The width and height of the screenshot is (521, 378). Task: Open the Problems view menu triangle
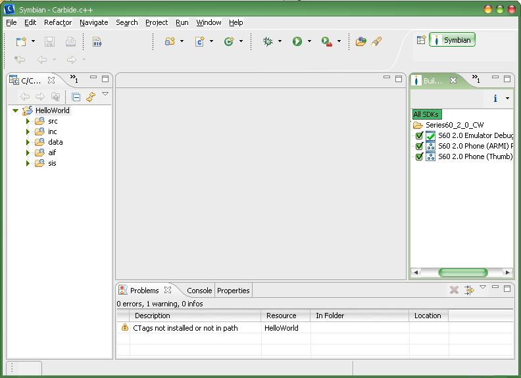483,287
